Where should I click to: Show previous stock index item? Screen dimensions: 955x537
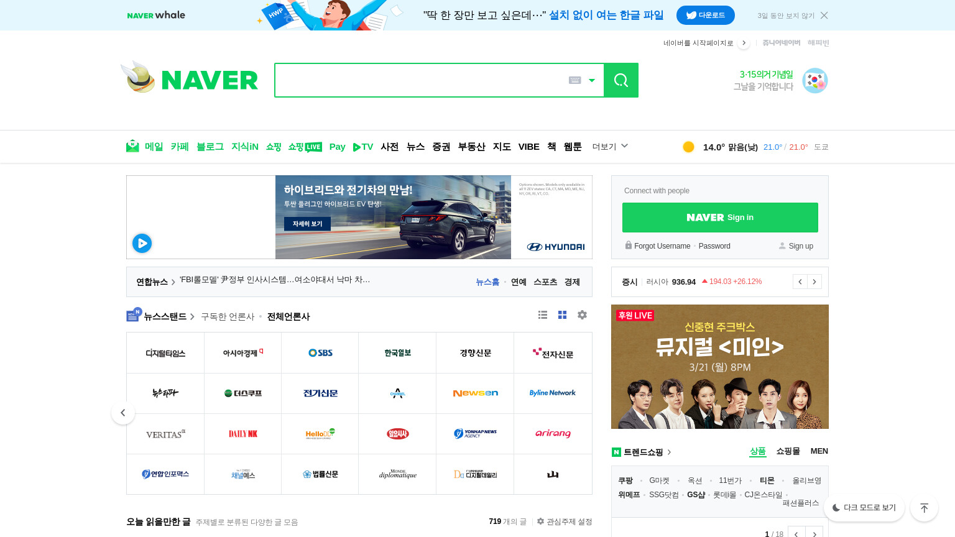click(800, 282)
